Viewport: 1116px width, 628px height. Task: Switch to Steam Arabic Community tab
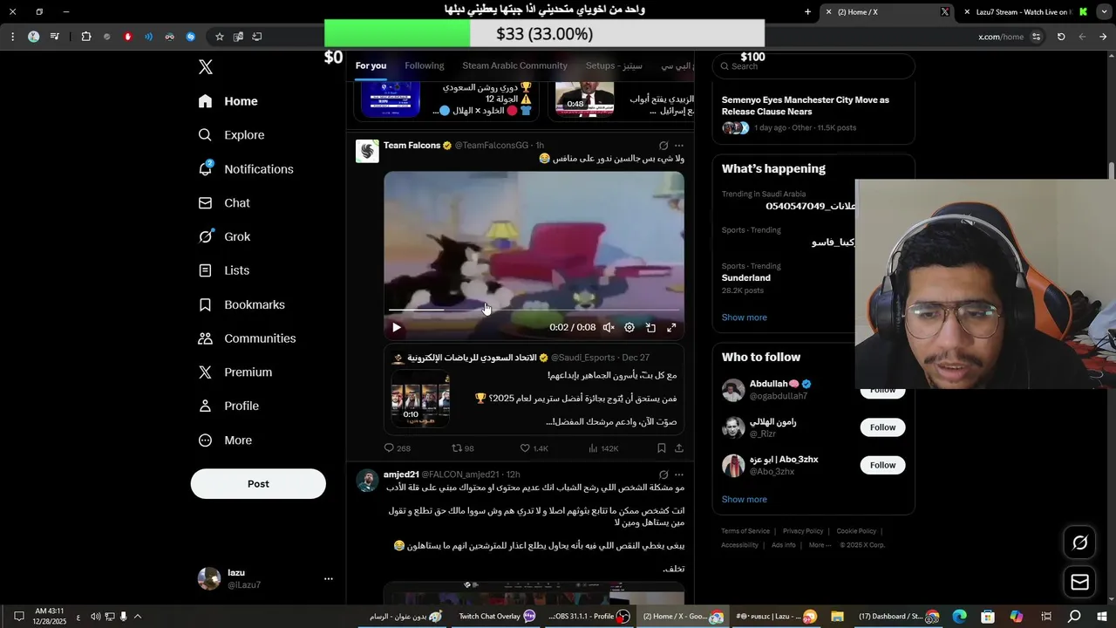click(514, 66)
